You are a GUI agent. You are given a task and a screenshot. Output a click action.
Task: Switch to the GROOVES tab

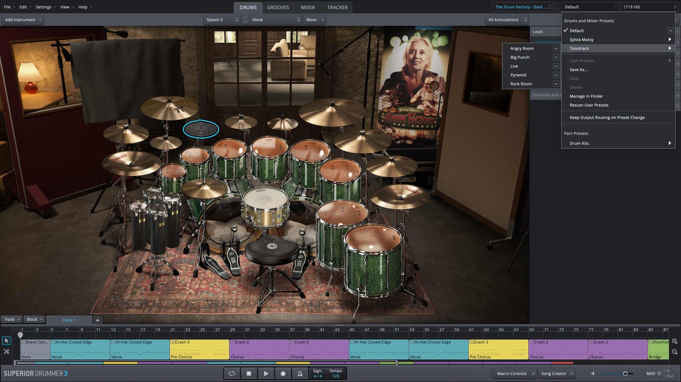pyautogui.click(x=278, y=7)
